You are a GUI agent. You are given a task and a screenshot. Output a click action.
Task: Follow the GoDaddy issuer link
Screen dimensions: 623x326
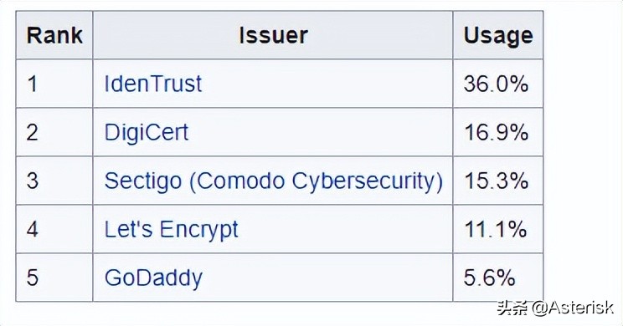153,278
